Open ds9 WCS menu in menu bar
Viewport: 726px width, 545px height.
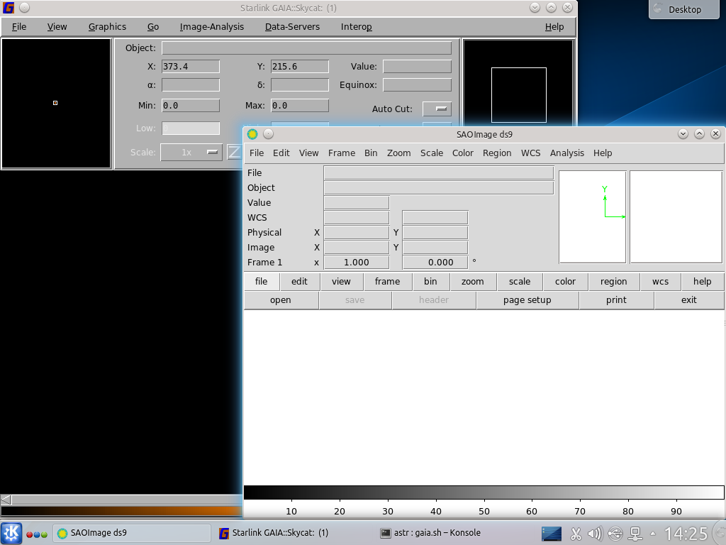click(530, 153)
